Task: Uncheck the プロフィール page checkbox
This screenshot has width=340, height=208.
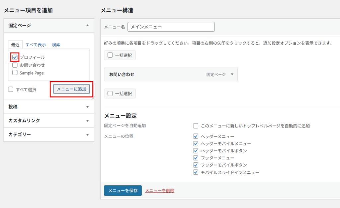Action: pyautogui.click(x=15, y=57)
